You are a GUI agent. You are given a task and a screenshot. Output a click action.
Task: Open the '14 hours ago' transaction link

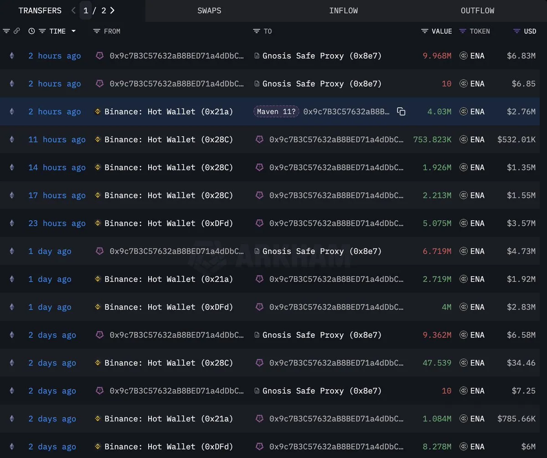click(57, 167)
